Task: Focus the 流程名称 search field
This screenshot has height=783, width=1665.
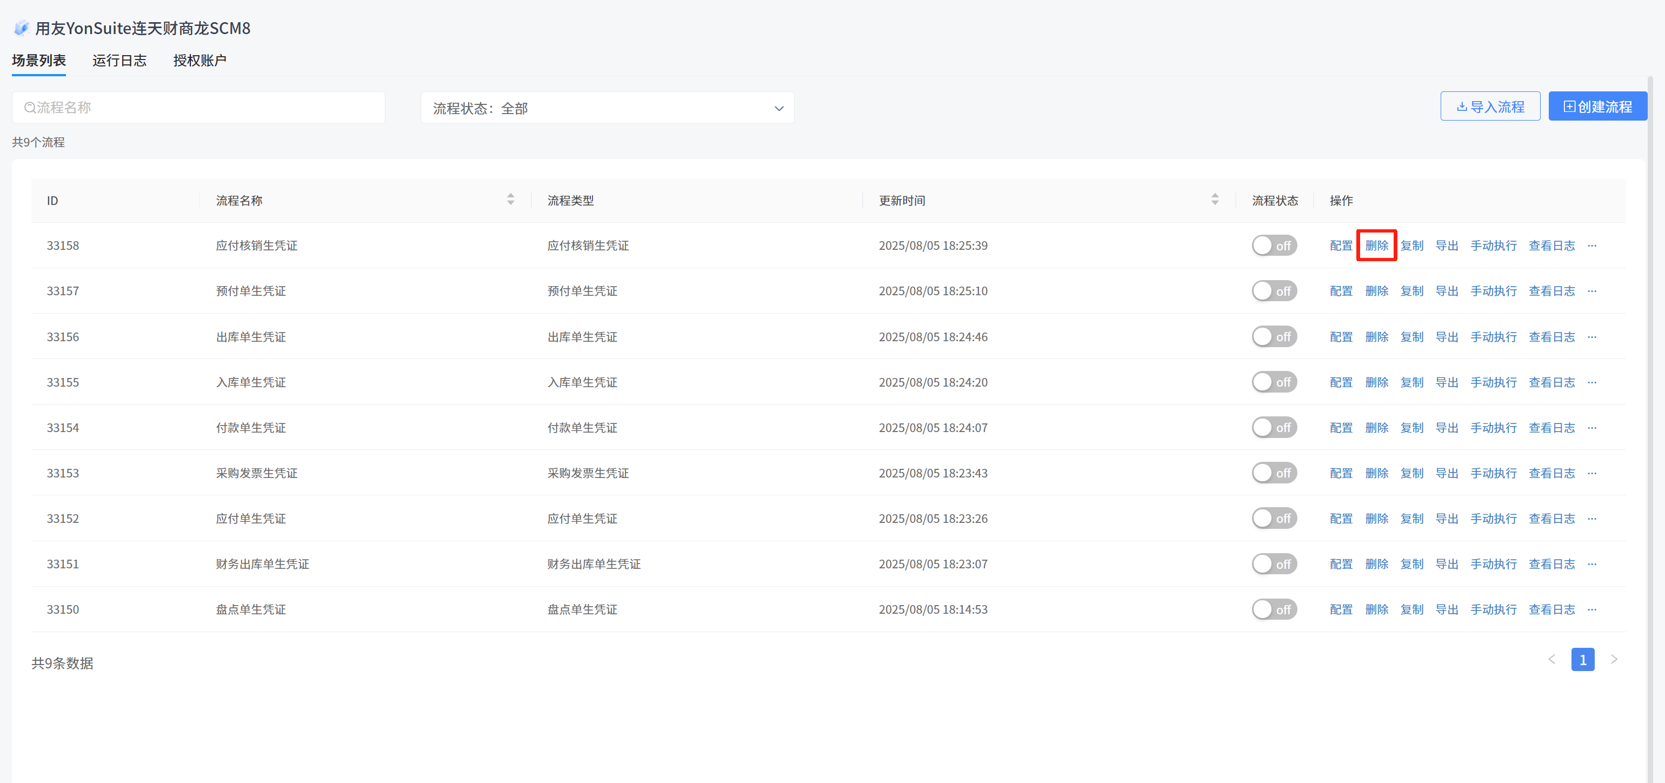Action: tap(198, 107)
